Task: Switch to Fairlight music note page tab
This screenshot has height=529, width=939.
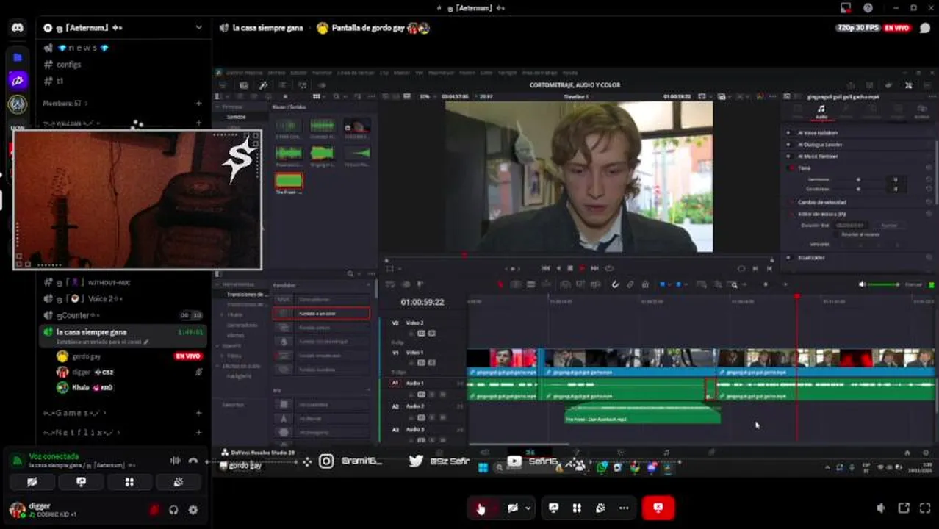Action: [x=666, y=453]
